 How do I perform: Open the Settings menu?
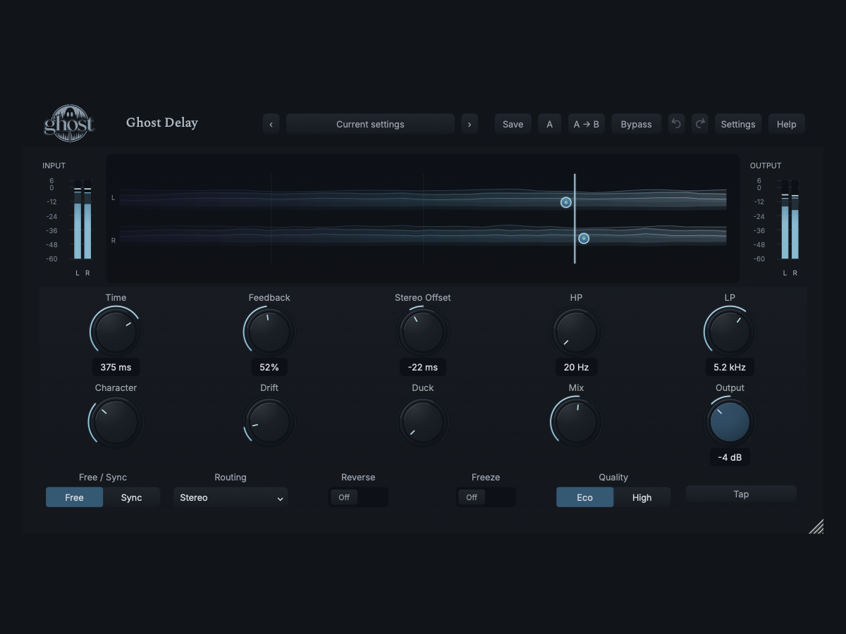pos(738,124)
